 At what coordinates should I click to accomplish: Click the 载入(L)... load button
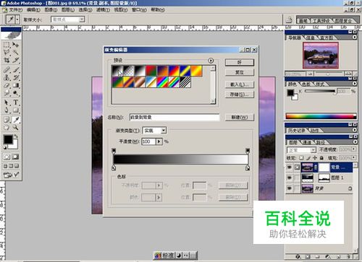click(240, 84)
